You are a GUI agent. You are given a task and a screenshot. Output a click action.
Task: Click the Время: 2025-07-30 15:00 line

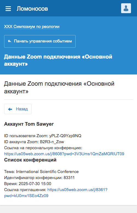28,184
